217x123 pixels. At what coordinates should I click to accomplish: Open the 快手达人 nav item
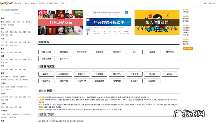(34, 3)
